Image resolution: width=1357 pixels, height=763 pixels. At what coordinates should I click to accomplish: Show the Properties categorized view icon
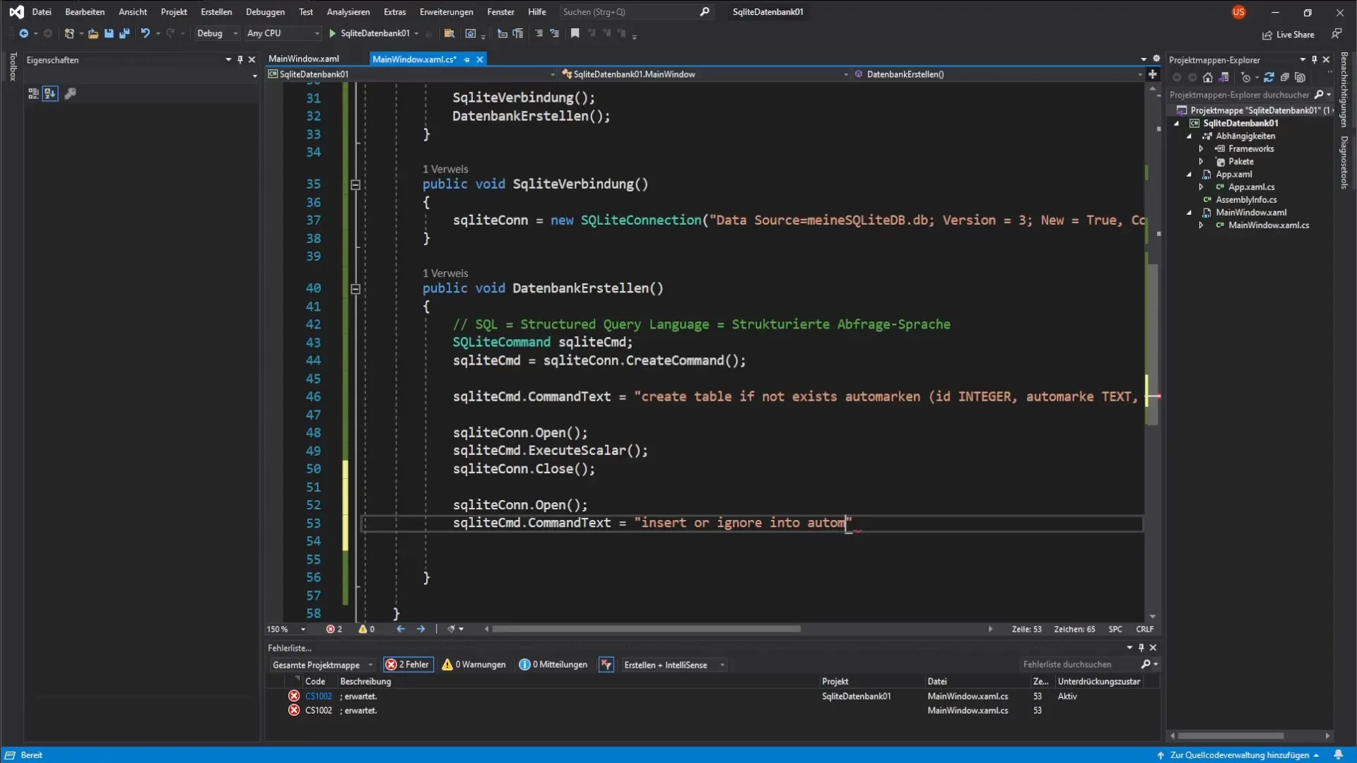pyautogui.click(x=33, y=93)
